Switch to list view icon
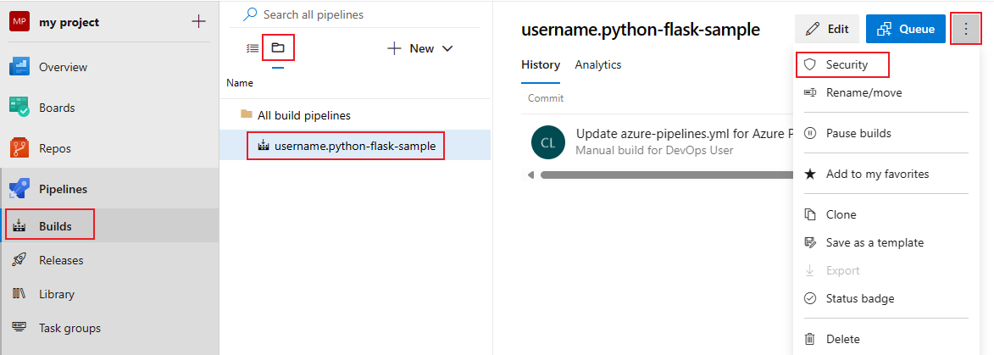 [253, 48]
